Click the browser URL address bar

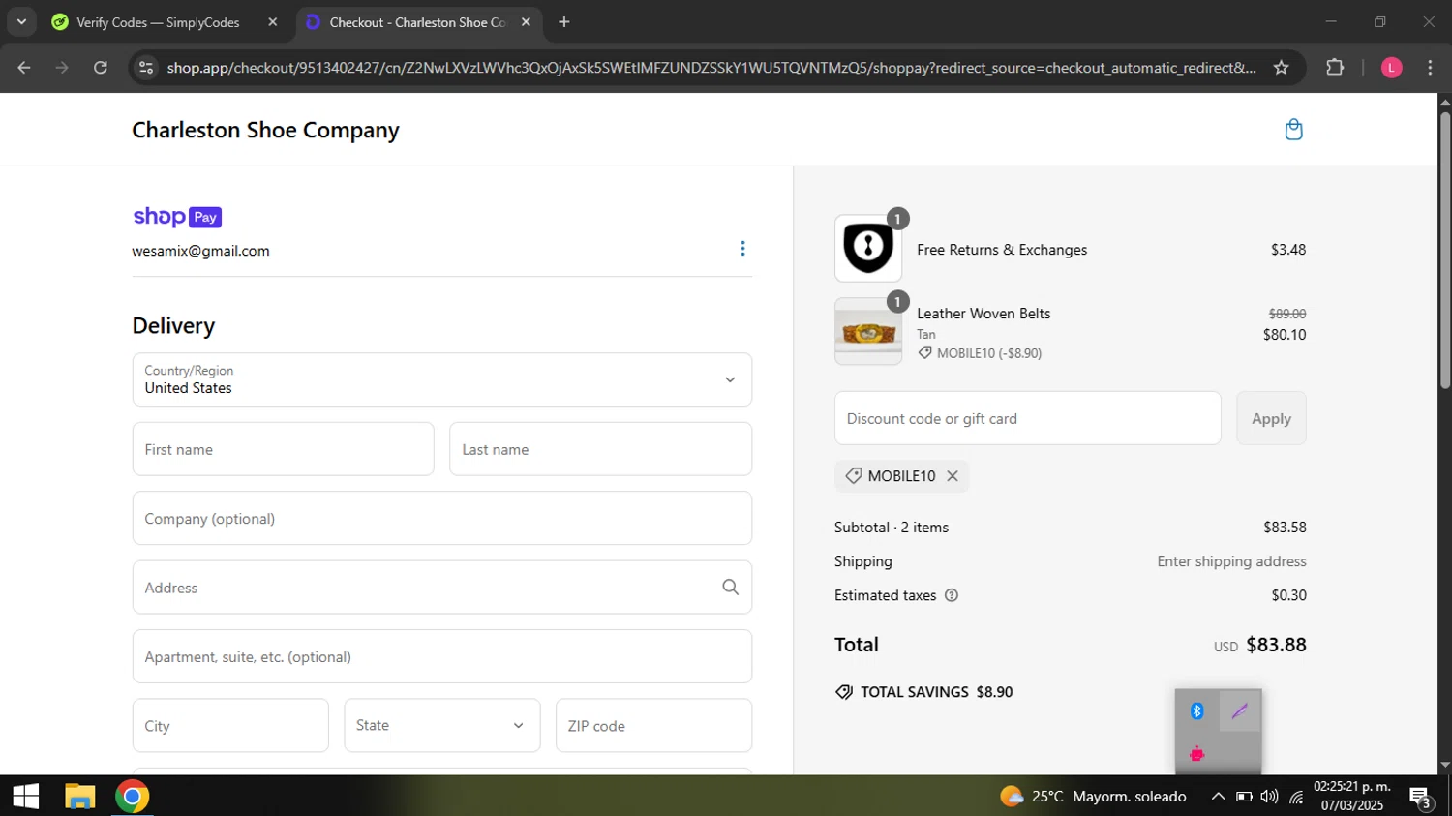(711, 68)
